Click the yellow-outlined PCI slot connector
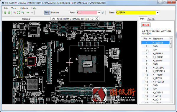Viewport: 177px width, 112px height. click(21, 58)
